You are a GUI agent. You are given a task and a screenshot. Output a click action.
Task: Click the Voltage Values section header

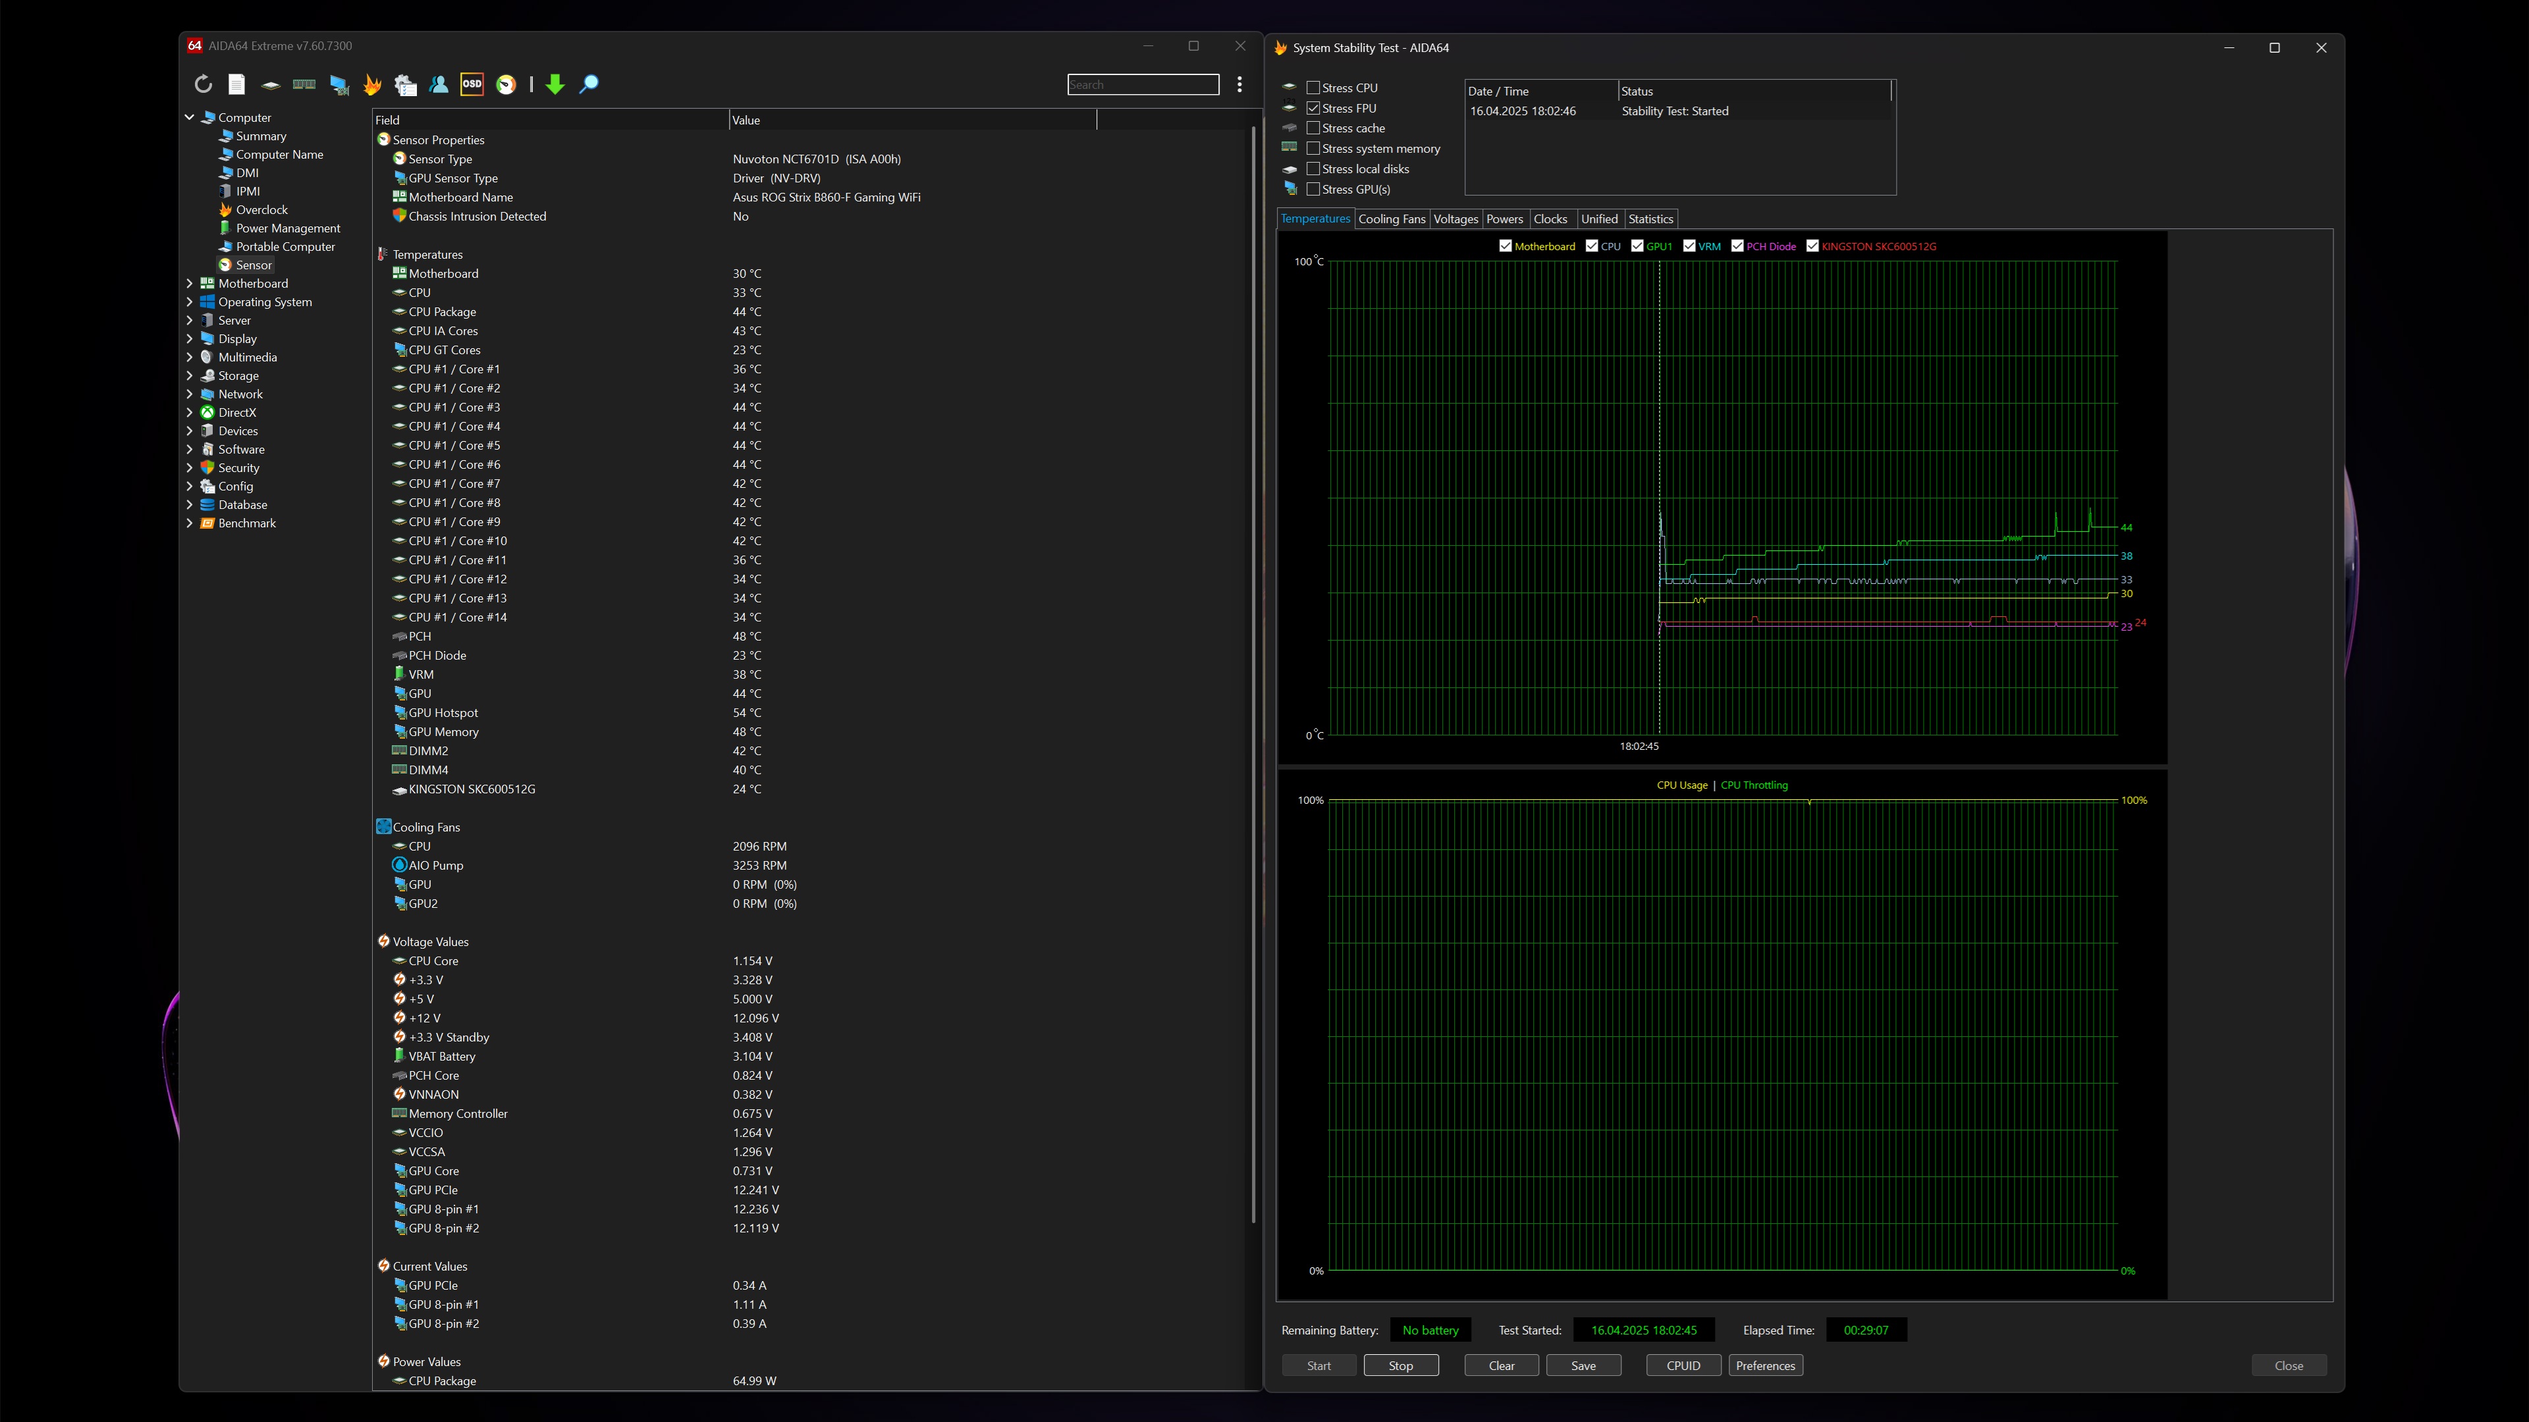click(430, 942)
